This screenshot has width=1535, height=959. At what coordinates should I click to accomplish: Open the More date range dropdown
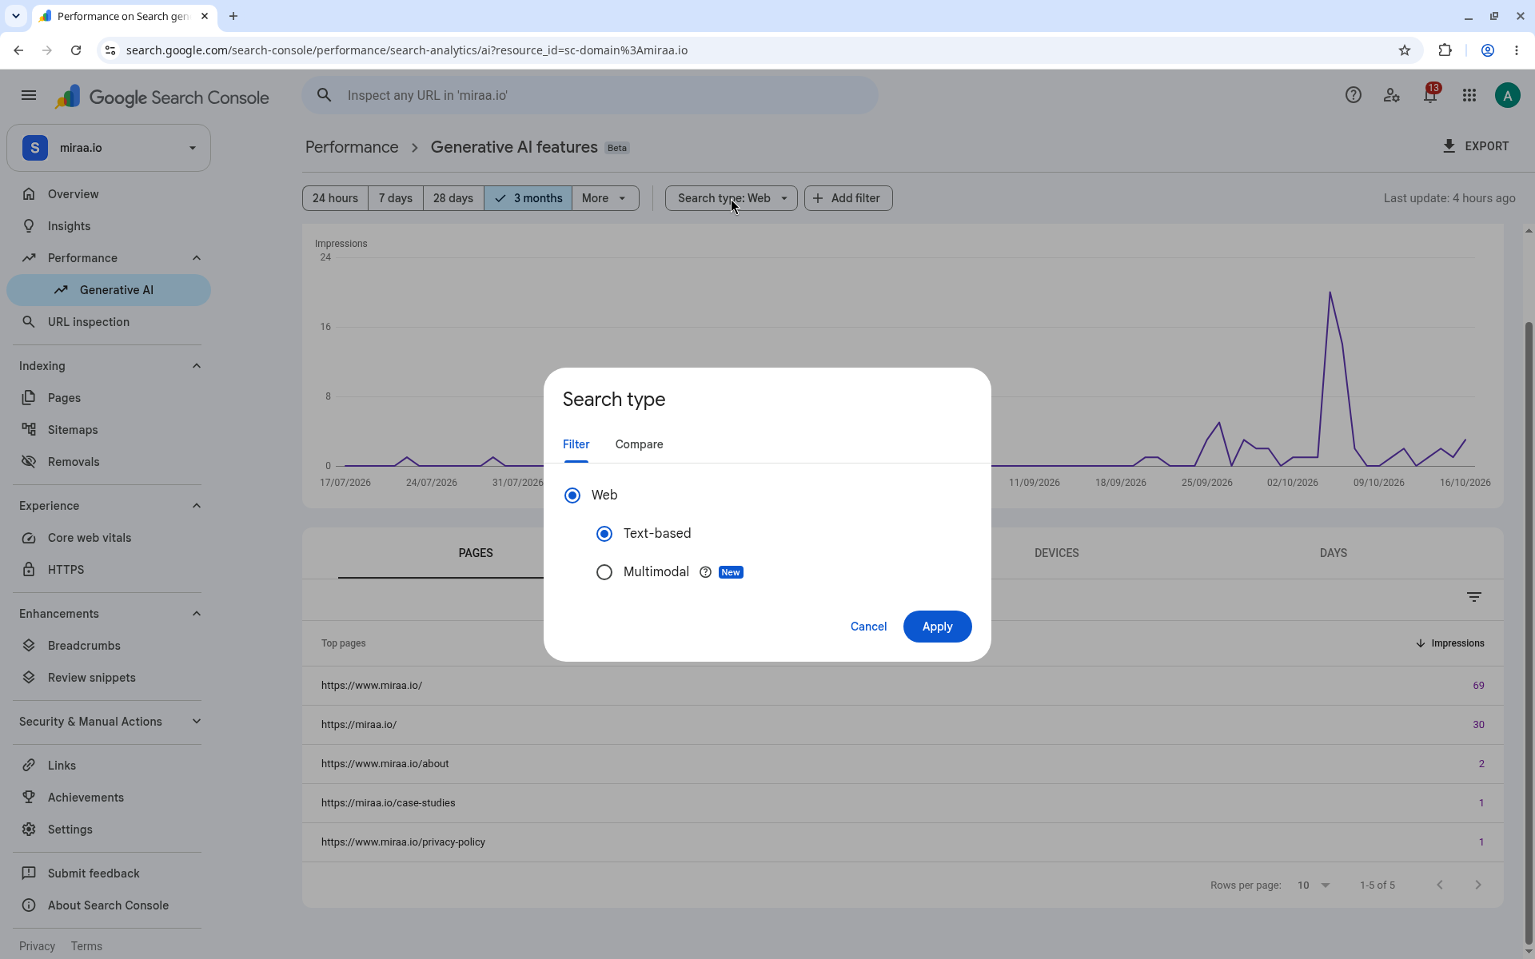pyautogui.click(x=605, y=198)
